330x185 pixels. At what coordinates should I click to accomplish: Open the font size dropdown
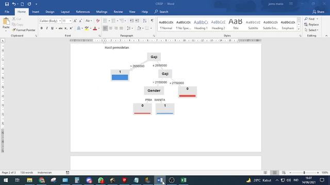(70, 21)
